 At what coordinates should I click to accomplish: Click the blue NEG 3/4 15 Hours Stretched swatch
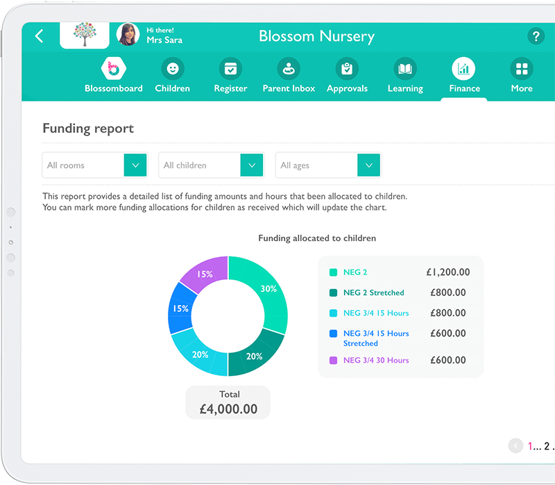333,334
